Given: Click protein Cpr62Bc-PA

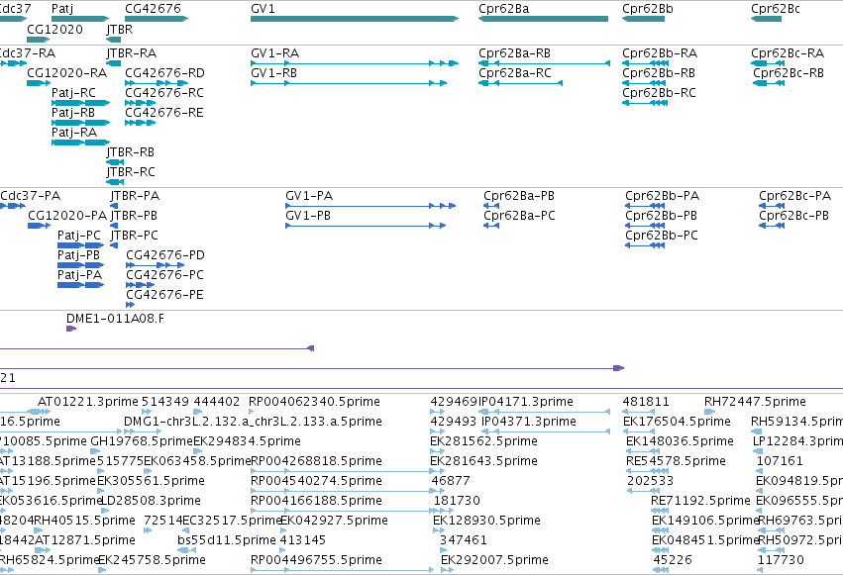Looking at the screenshot, I should [x=772, y=206].
